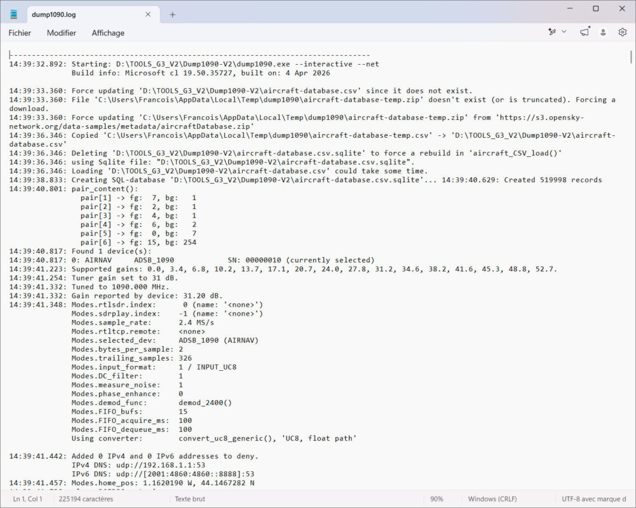Open the AI rewrite pen tool
Viewport: 636px width, 508px height.
[551, 32]
